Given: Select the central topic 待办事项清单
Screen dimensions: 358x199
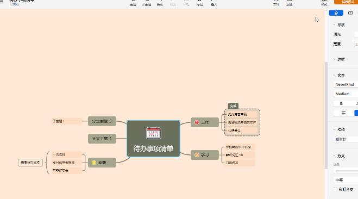Looking at the screenshot, I should coord(153,139).
